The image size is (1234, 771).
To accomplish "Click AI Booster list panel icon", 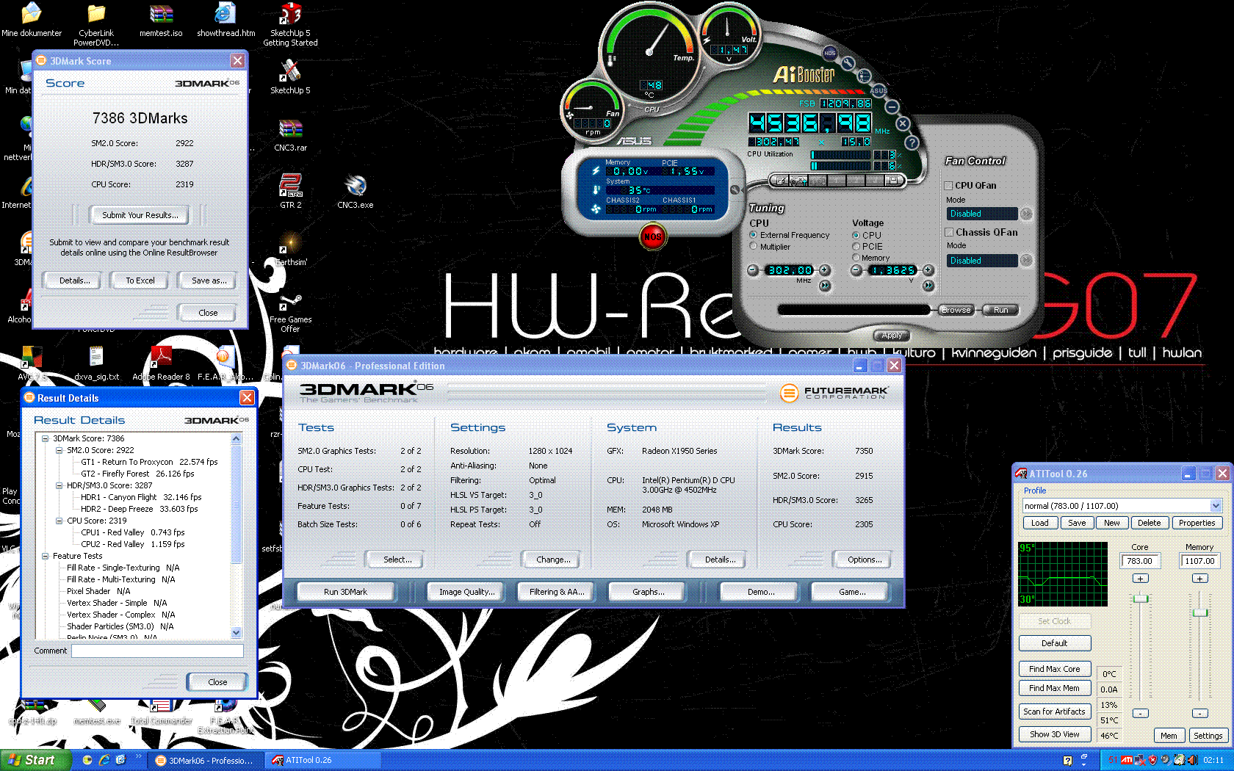I will point(865,76).
